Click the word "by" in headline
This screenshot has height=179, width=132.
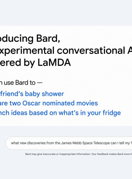(29, 63)
